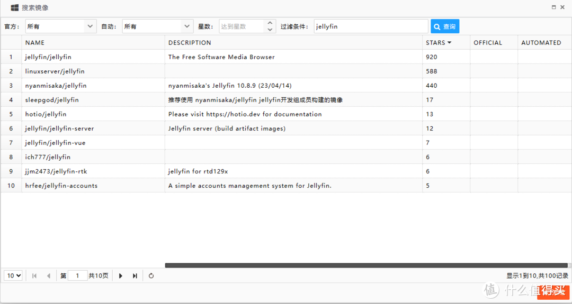This screenshot has width=572, height=304.
Task: Increase the 星数 star count stepper
Action: [270, 23]
